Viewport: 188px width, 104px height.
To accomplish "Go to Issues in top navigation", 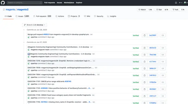I will point(59,3).
